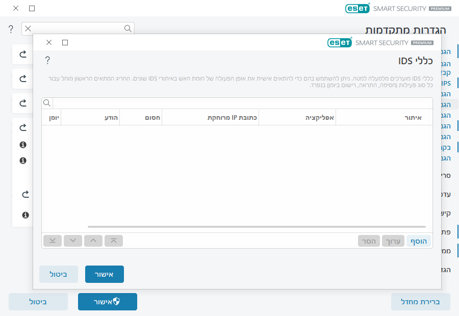This screenshot has height=316, width=459.
Task: Sort by the אפליקציה column header
Action: (x=297, y=117)
